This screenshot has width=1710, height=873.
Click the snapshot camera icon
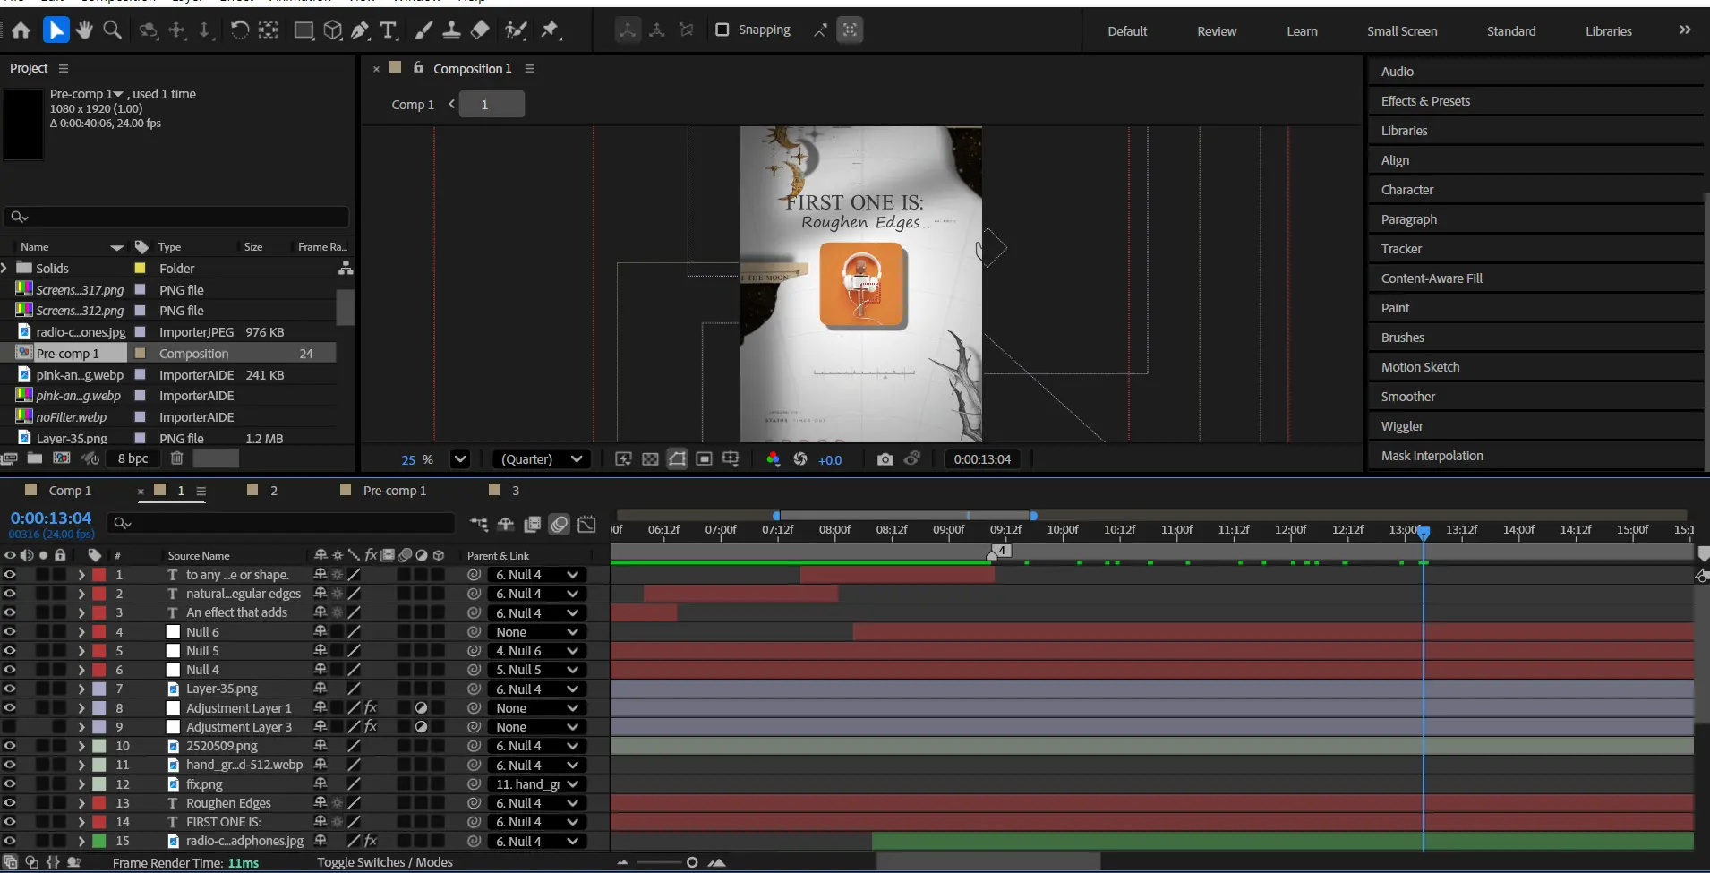885,459
